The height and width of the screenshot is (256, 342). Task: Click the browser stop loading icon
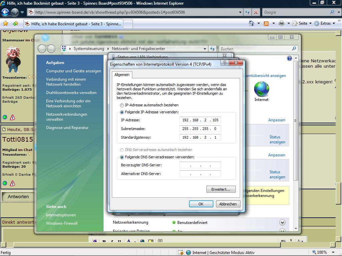click(256, 12)
